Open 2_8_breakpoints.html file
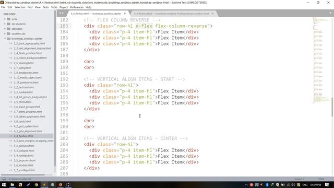This screenshot has width=334, height=188. (x=26, y=73)
